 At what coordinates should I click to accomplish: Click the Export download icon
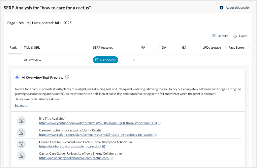click(x=235, y=36)
